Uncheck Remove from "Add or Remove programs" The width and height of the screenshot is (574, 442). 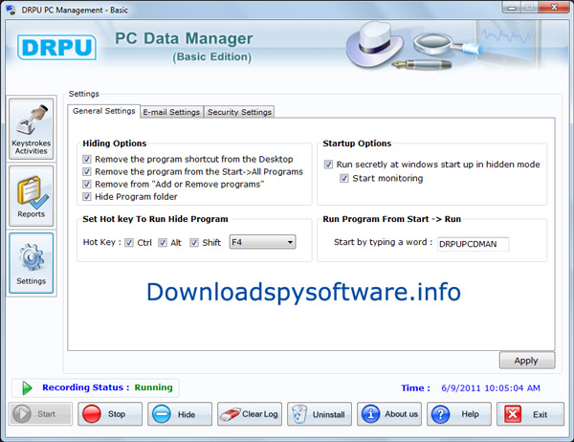[x=87, y=185]
